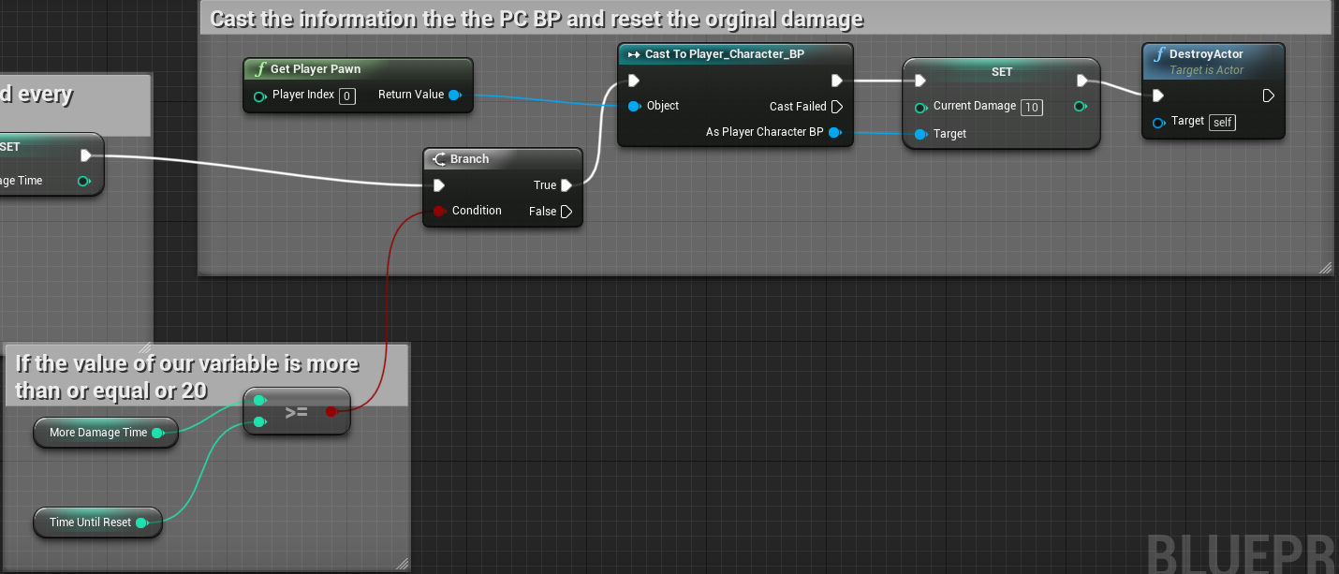The width and height of the screenshot is (1339, 574).
Task: Select the Branch node title
Action: (x=469, y=159)
